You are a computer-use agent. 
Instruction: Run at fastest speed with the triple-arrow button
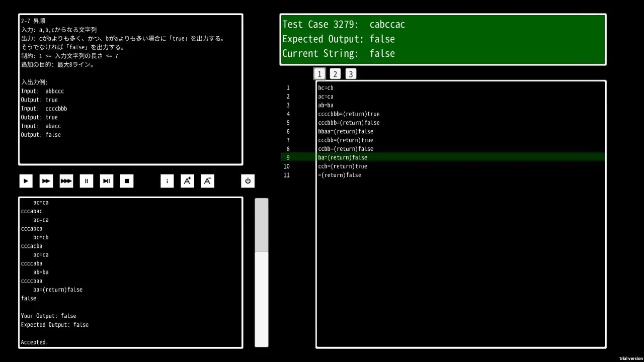66,181
